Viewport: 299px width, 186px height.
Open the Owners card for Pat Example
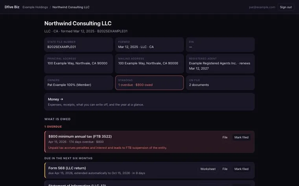(79, 83)
